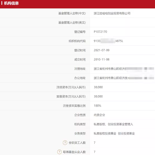Click the 30,000 paid-in capital value
Image resolution: width=155 pixels, height=155 pixels.
pos(98,96)
